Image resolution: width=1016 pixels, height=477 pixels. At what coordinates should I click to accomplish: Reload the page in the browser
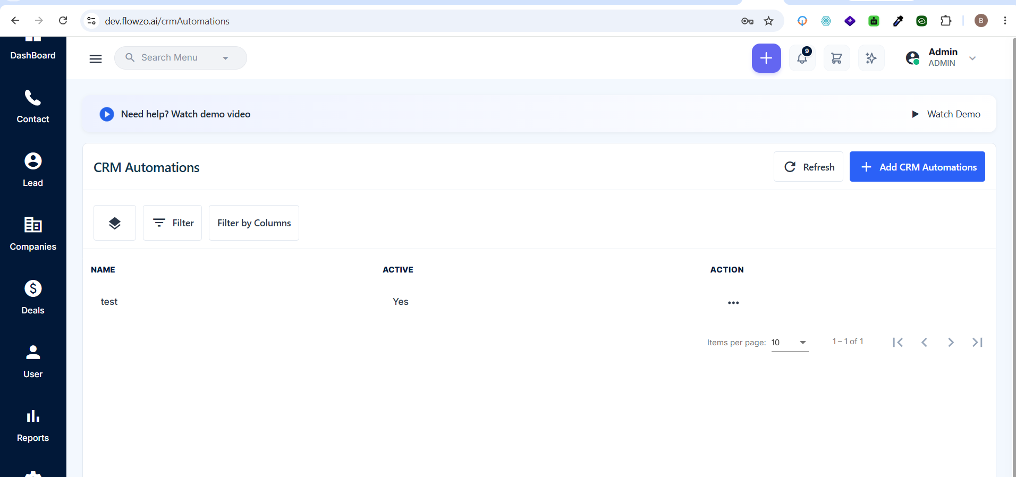pyautogui.click(x=63, y=21)
